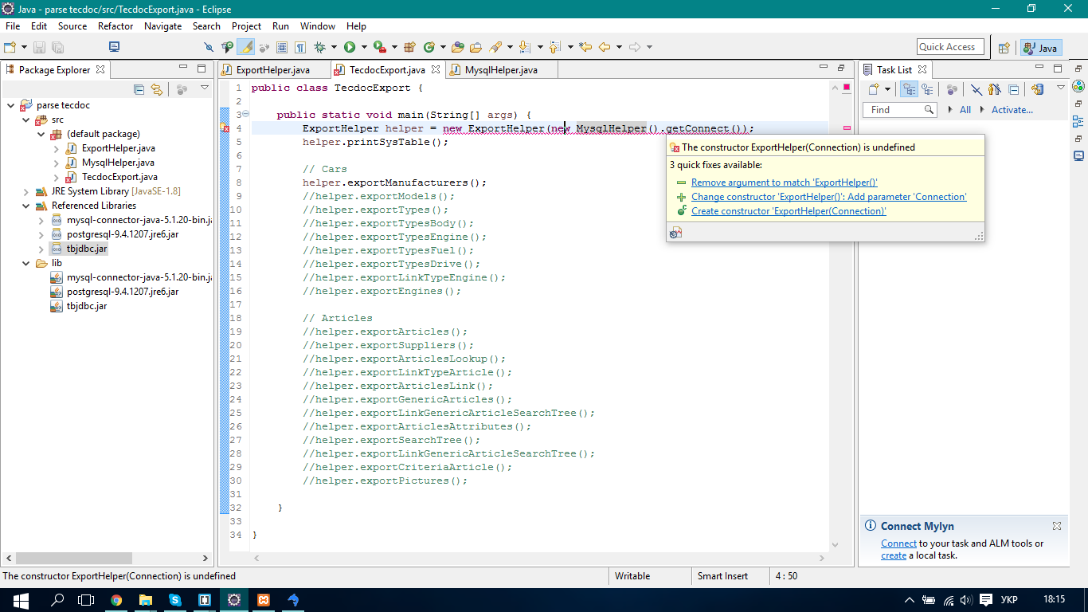This screenshot has height=612, width=1088.
Task: Click the Open Type toolbar icon
Action: click(x=458, y=48)
